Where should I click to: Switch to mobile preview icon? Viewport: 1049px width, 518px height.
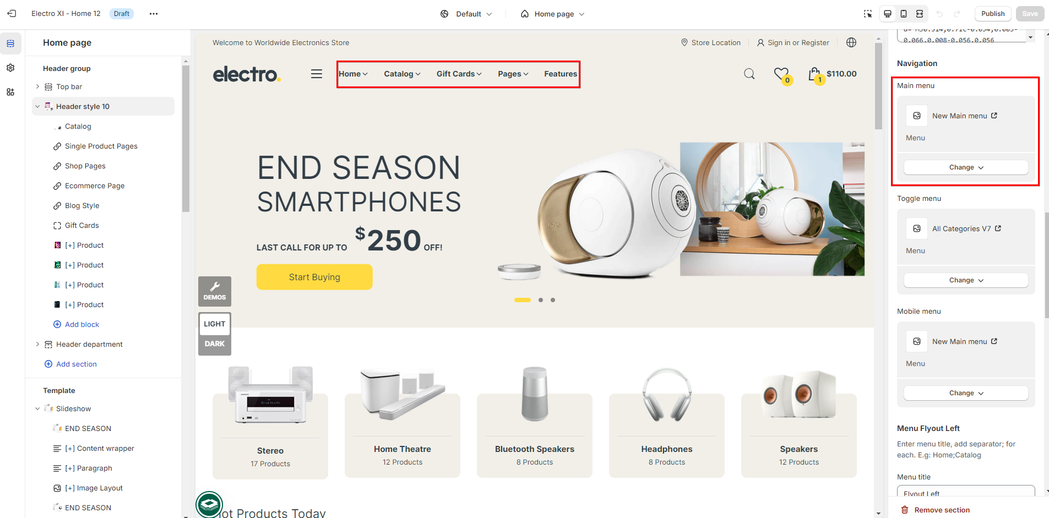tap(904, 14)
